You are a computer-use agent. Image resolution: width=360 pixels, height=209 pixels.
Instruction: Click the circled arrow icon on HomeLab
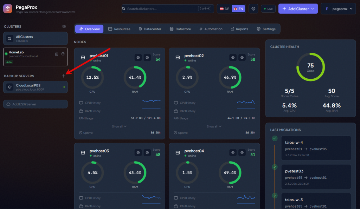[x=63, y=54]
